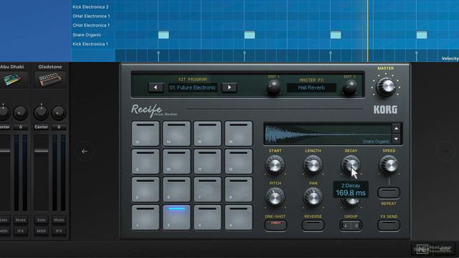Click the Velocity lane label

[x=450, y=59]
